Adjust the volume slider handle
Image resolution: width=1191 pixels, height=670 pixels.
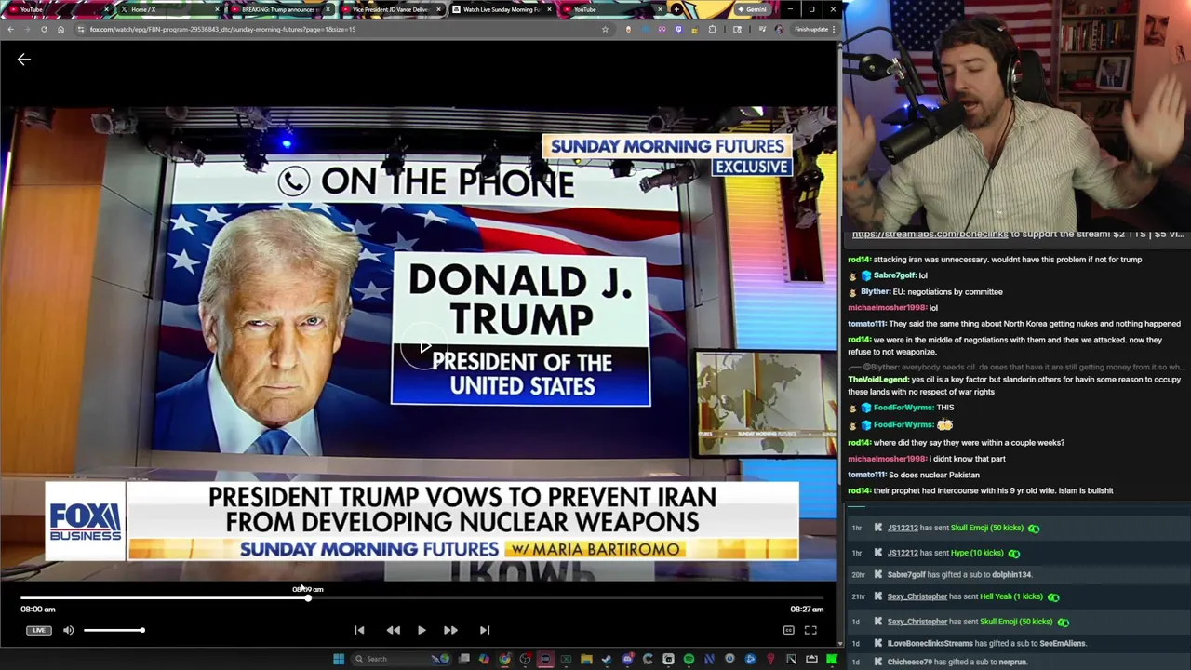tap(142, 630)
